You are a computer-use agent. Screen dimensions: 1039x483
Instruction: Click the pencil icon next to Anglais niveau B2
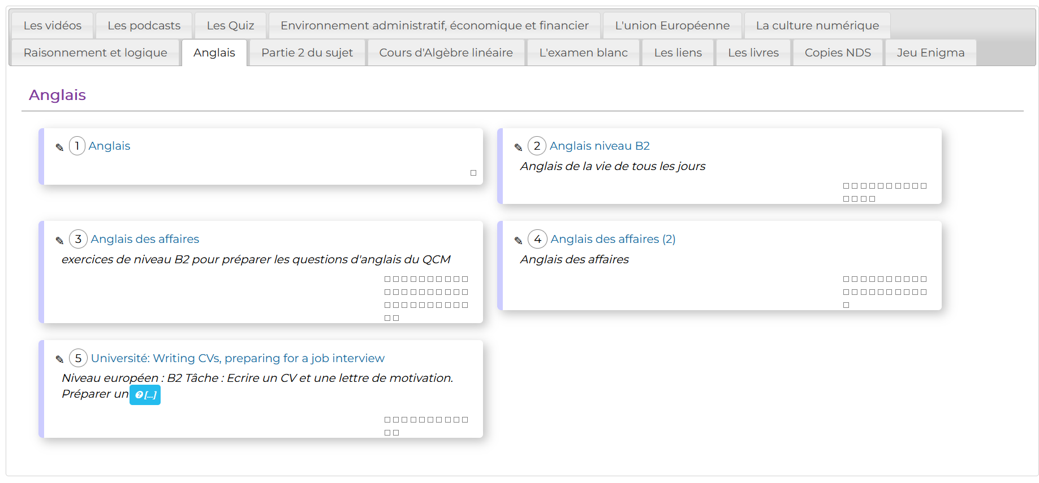pyautogui.click(x=518, y=147)
